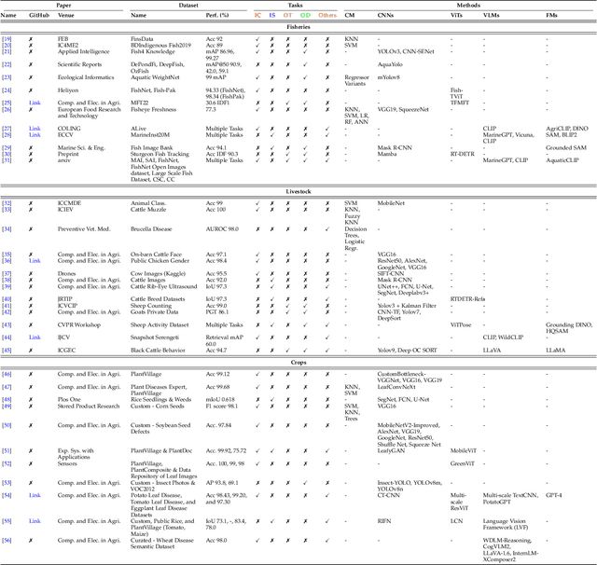Click the orange IC column header

[x=257, y=15]
